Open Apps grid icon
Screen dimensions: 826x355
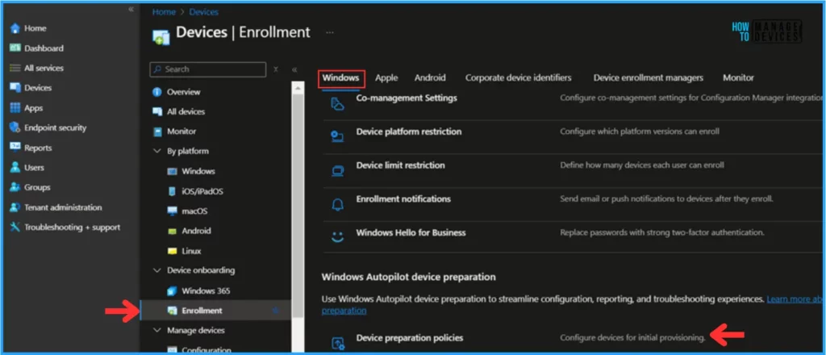[15, 108]
